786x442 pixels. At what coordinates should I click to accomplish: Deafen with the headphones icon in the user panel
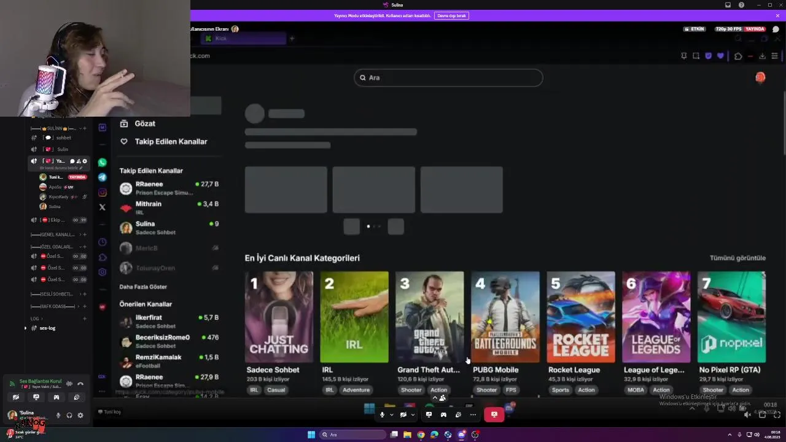[69, 416]
